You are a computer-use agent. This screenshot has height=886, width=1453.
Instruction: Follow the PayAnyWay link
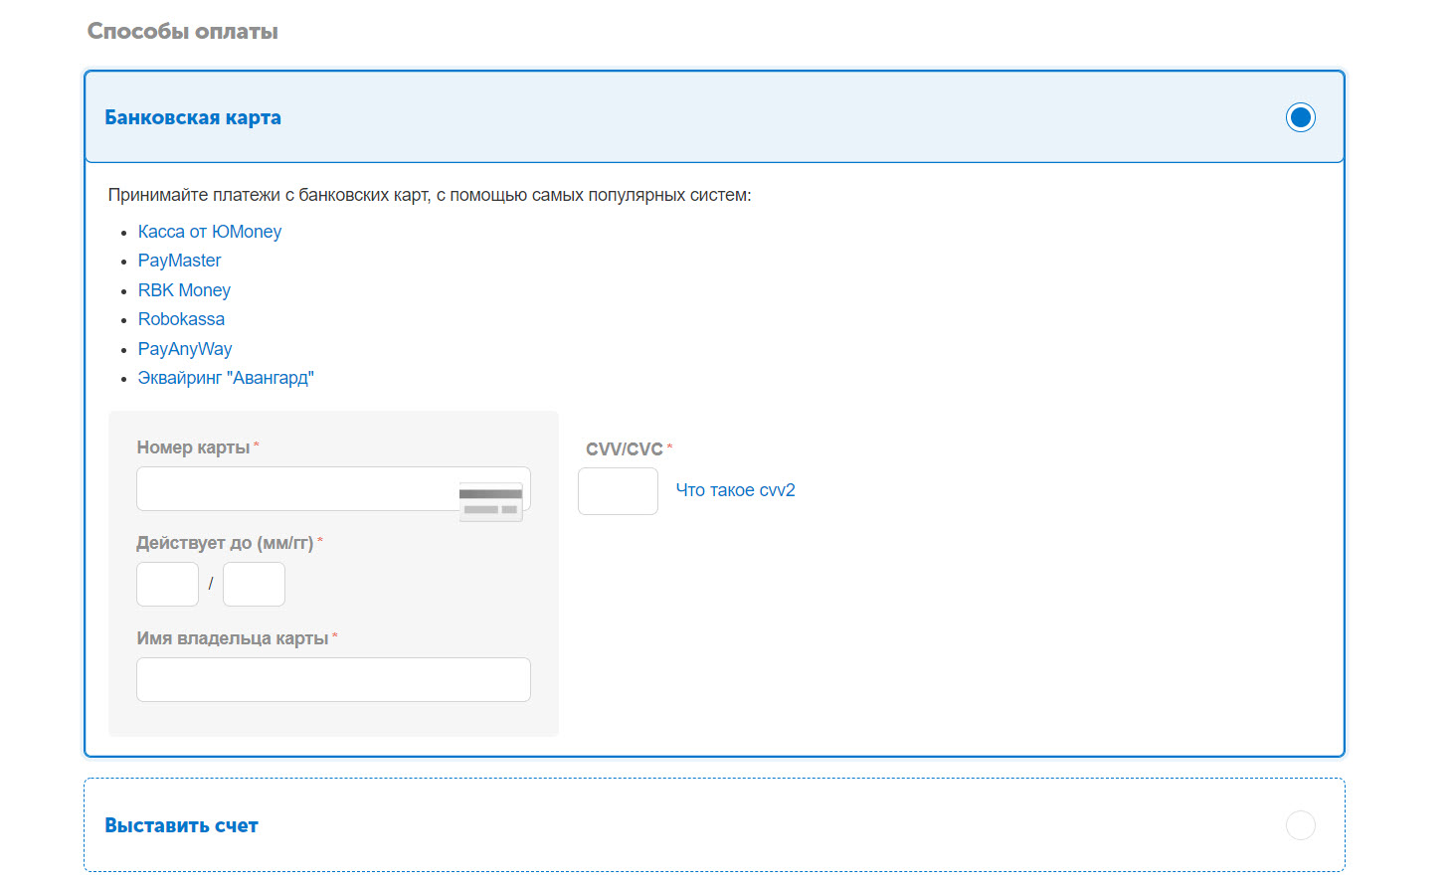click(x=185, y=349)
